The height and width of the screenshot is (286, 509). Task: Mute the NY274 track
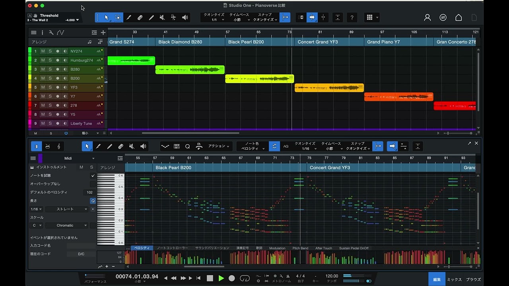coord(43,51)
